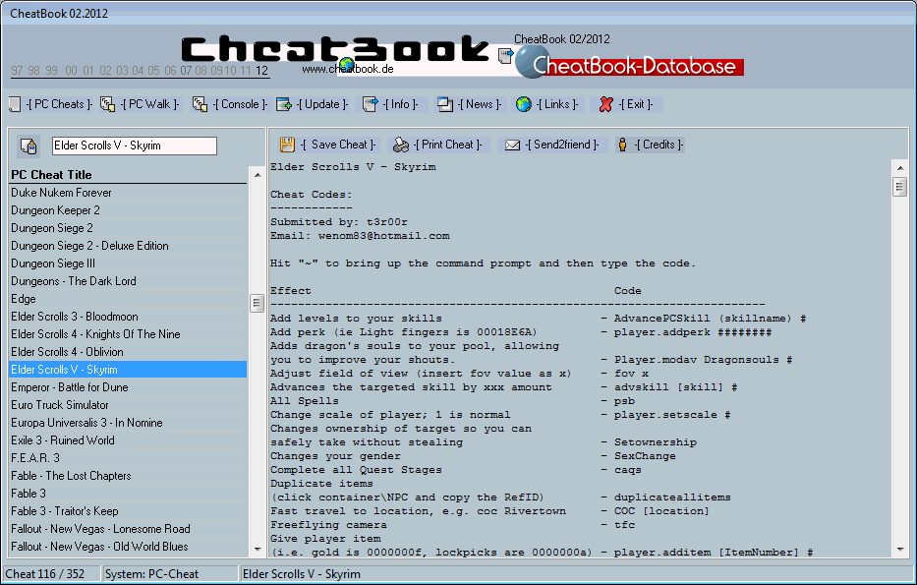
Task: Select the [ News ] menu item
Action: tap(480, 105)
